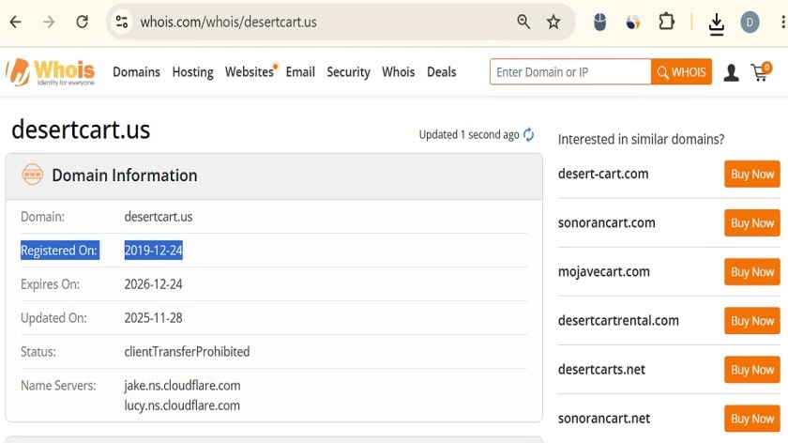This screenshot has height=443, width=788.
Task: Click the Interested in similar domains heading
Action: (641, 139)
